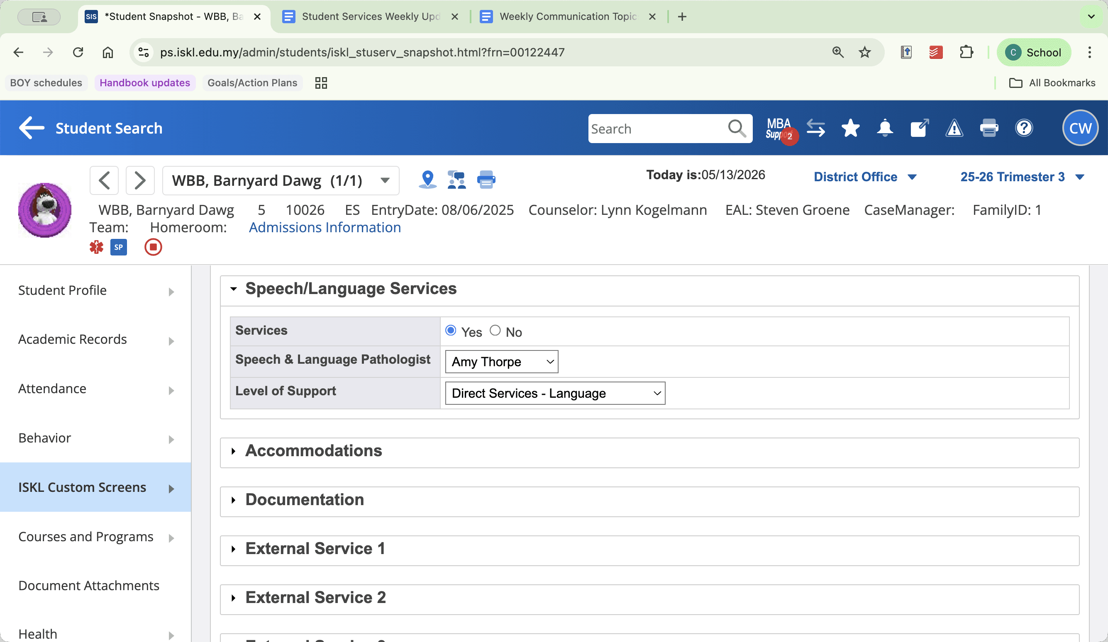Expand External Service 1 section
This screenshot has width=1108, height=642.
(x=234, y=549)
